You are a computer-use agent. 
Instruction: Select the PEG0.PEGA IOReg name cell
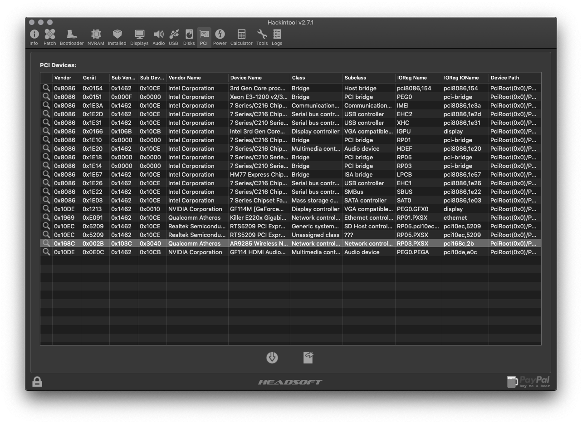[x=413, y=252]
